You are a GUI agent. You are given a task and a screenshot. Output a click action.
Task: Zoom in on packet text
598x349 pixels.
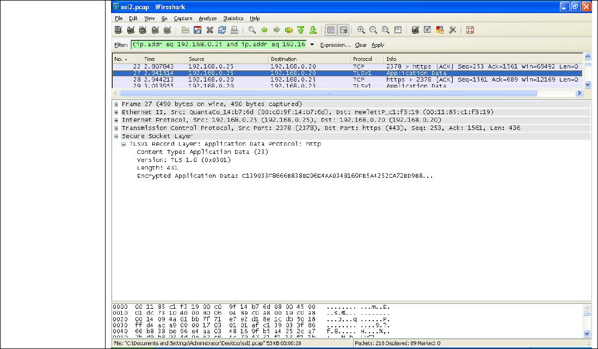click(361, 30)
